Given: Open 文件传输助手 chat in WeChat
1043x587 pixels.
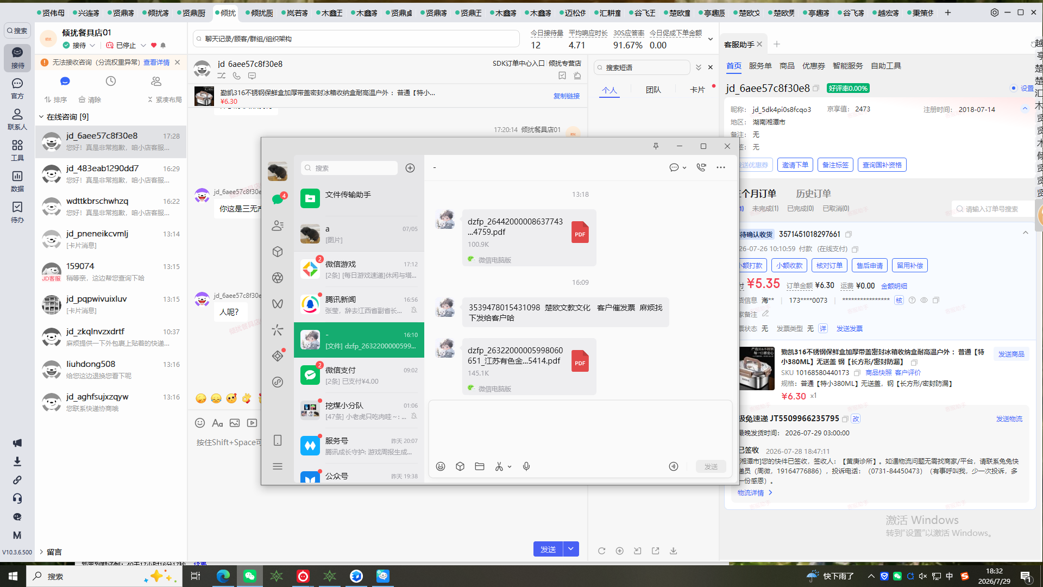Looking at the screenshot, I should click(x=359, y=198).
